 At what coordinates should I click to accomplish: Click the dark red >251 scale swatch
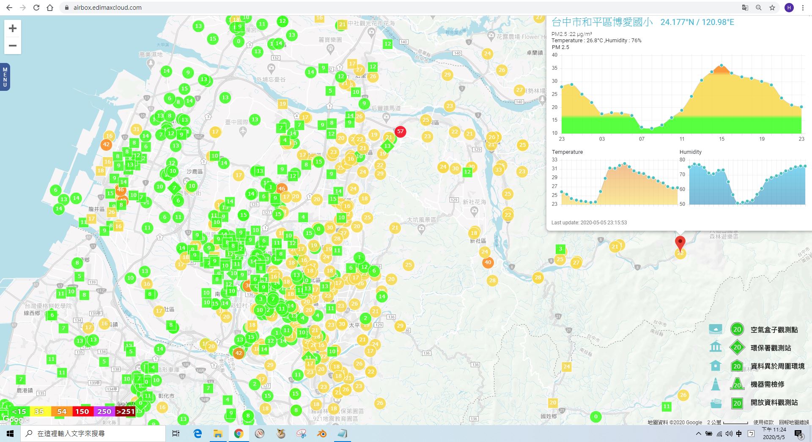(125, 411)
